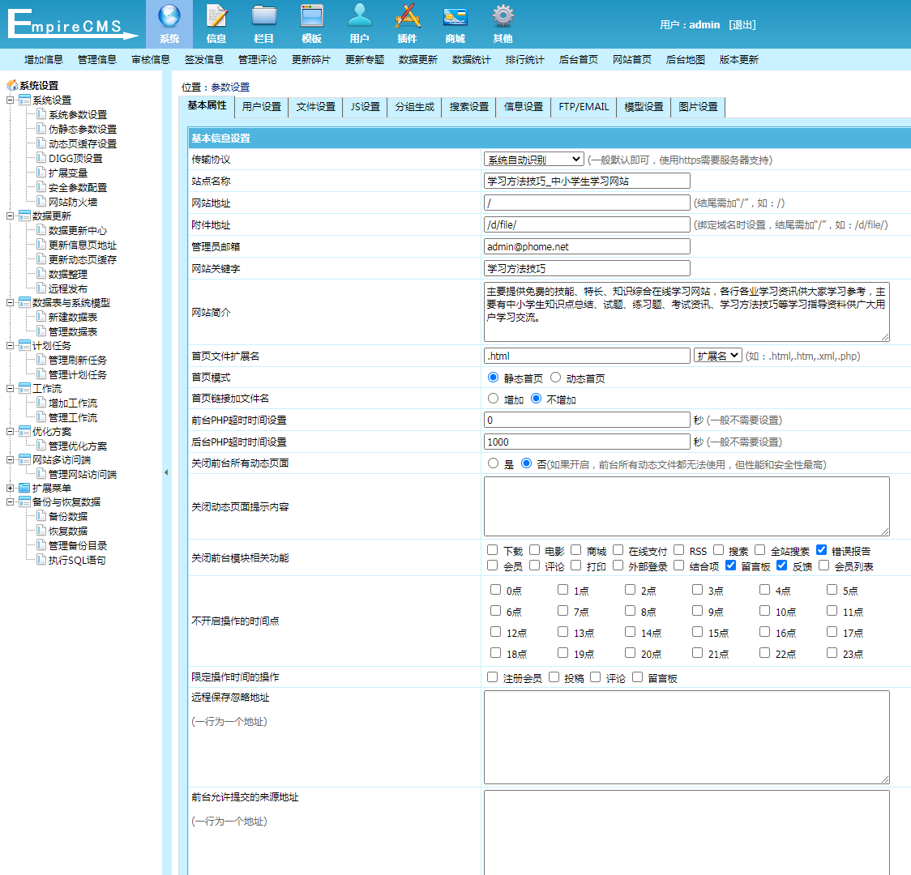Open the 扩展名 dropdown
This screenshot has width=911, height=875.
point(717,356)
